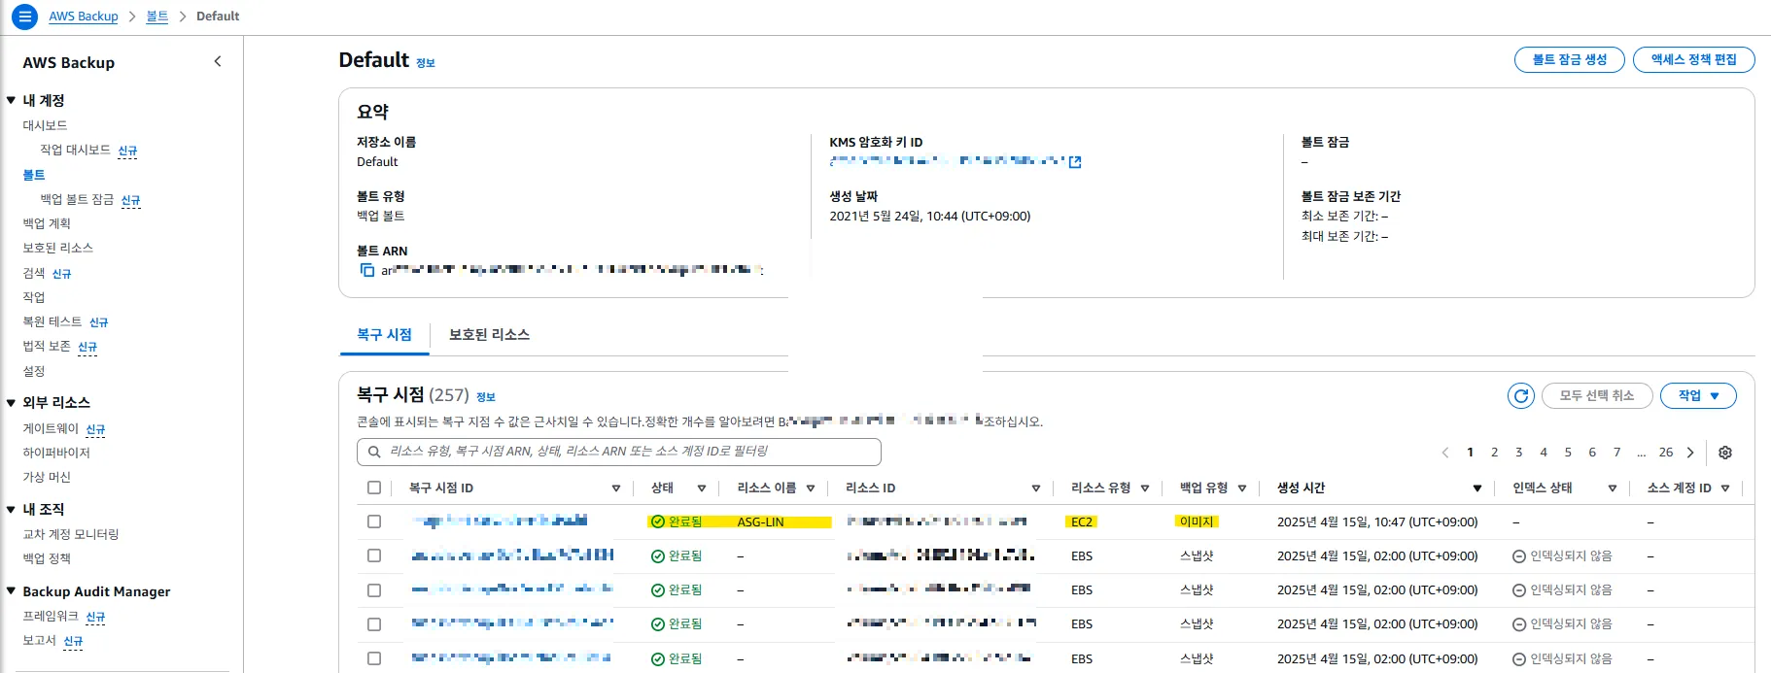Screen dimensions: 1771x673
Task: Click 모두 선택 취소 button
Action: (1597, 395)
